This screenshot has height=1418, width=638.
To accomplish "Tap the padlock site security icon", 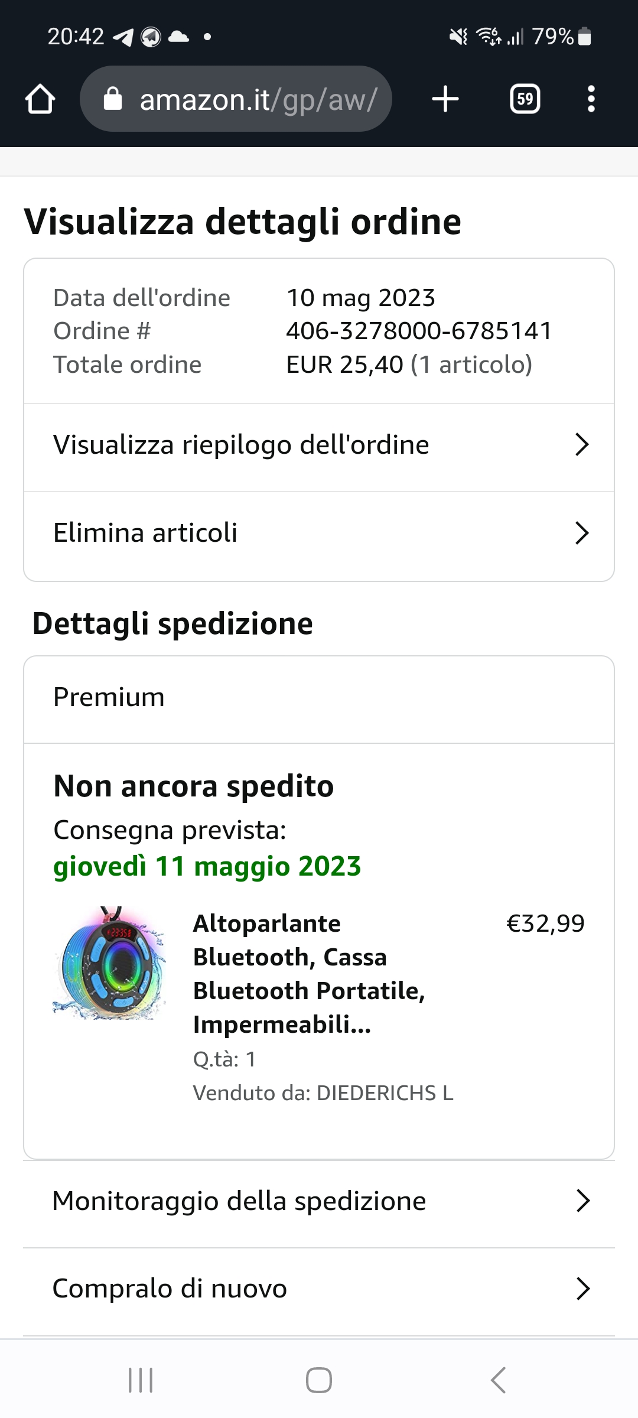I will (x=112, y=99).
